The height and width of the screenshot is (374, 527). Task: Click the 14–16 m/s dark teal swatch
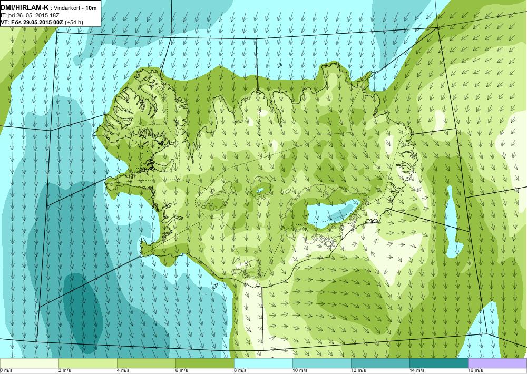pos(439,363)
